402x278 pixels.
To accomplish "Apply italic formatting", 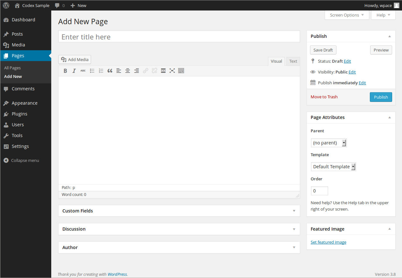I will click(x=74, y=71).
